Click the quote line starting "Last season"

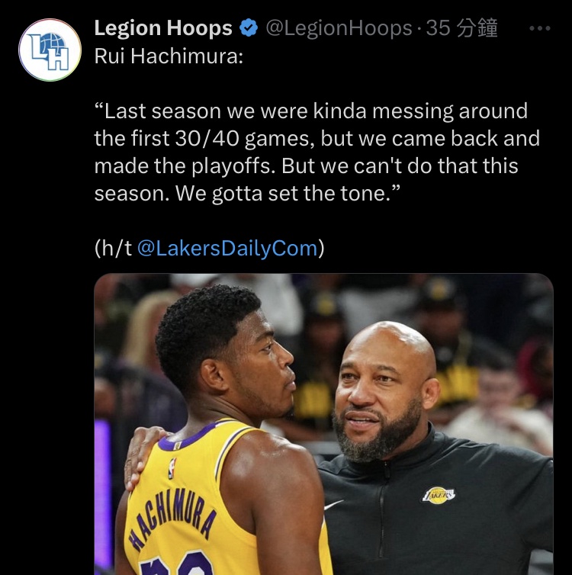[x=311, y=111]
